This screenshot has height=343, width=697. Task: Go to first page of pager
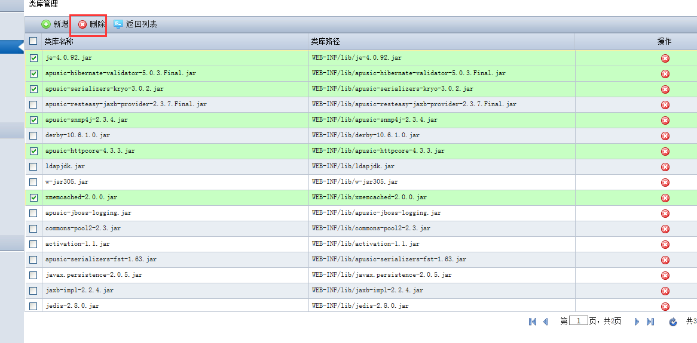click(532, 322)
